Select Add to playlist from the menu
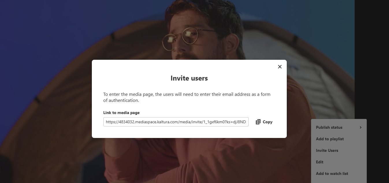389x183 pixels. click(x=330, y=139)
